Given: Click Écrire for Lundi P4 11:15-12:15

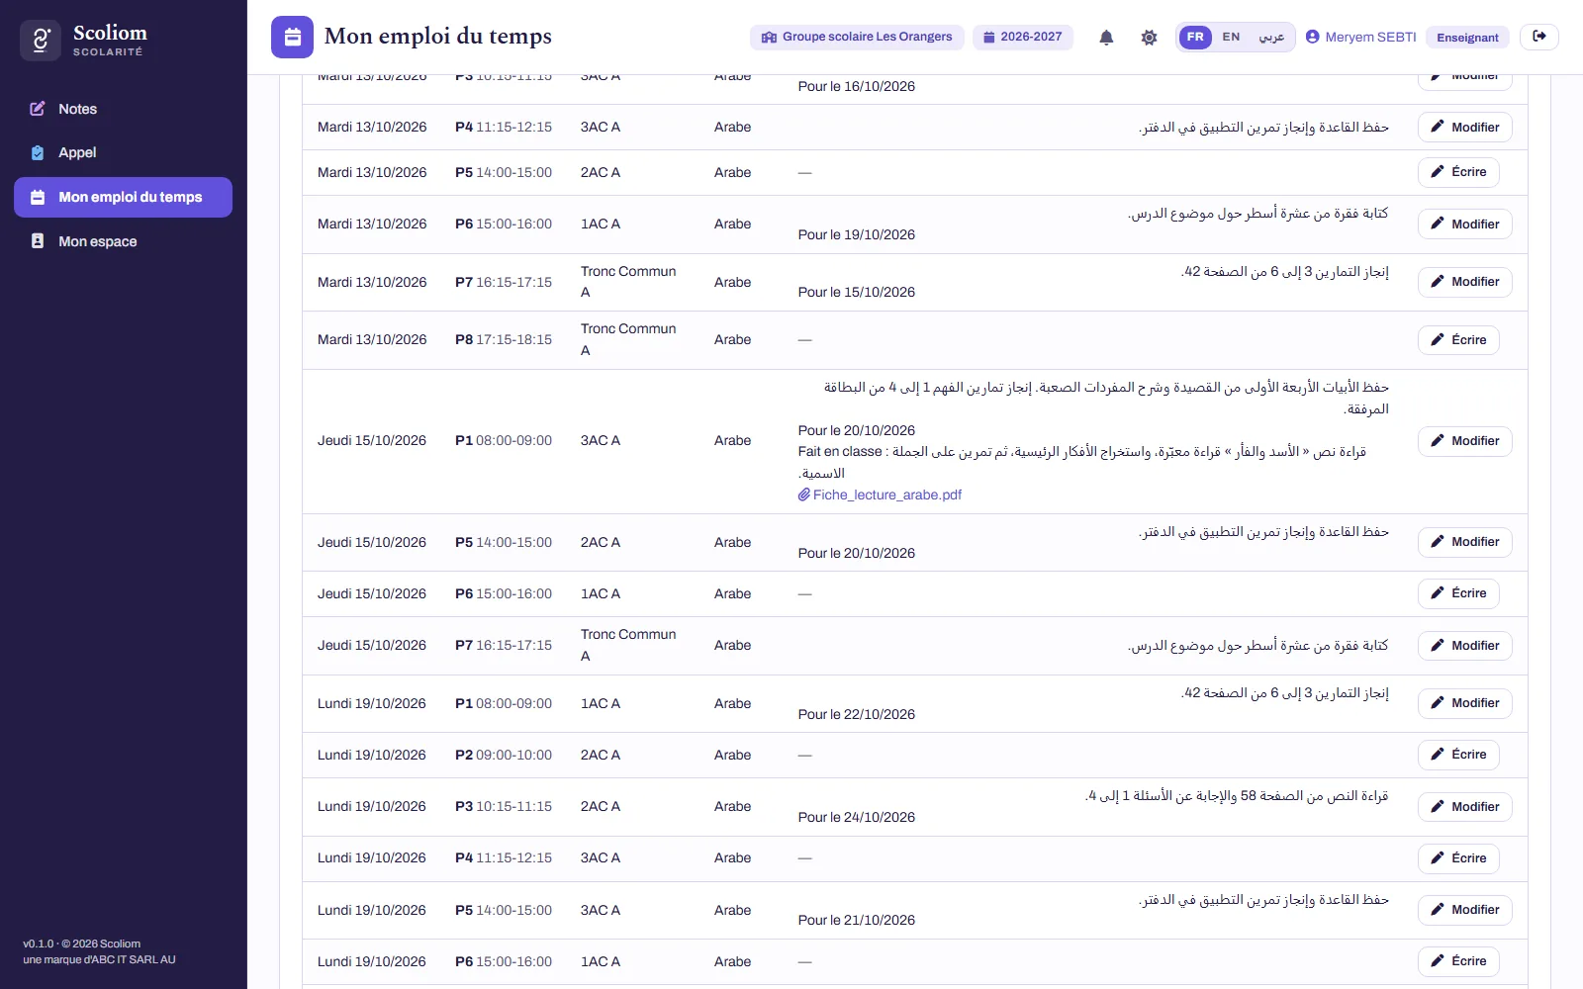Looking at the screenshot, I should click(x=1458, y=858).
